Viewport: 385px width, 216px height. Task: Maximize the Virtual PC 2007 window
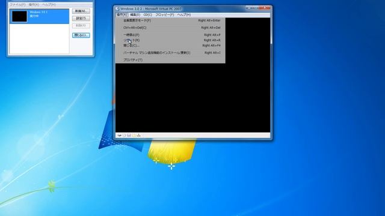click(256, 8)
